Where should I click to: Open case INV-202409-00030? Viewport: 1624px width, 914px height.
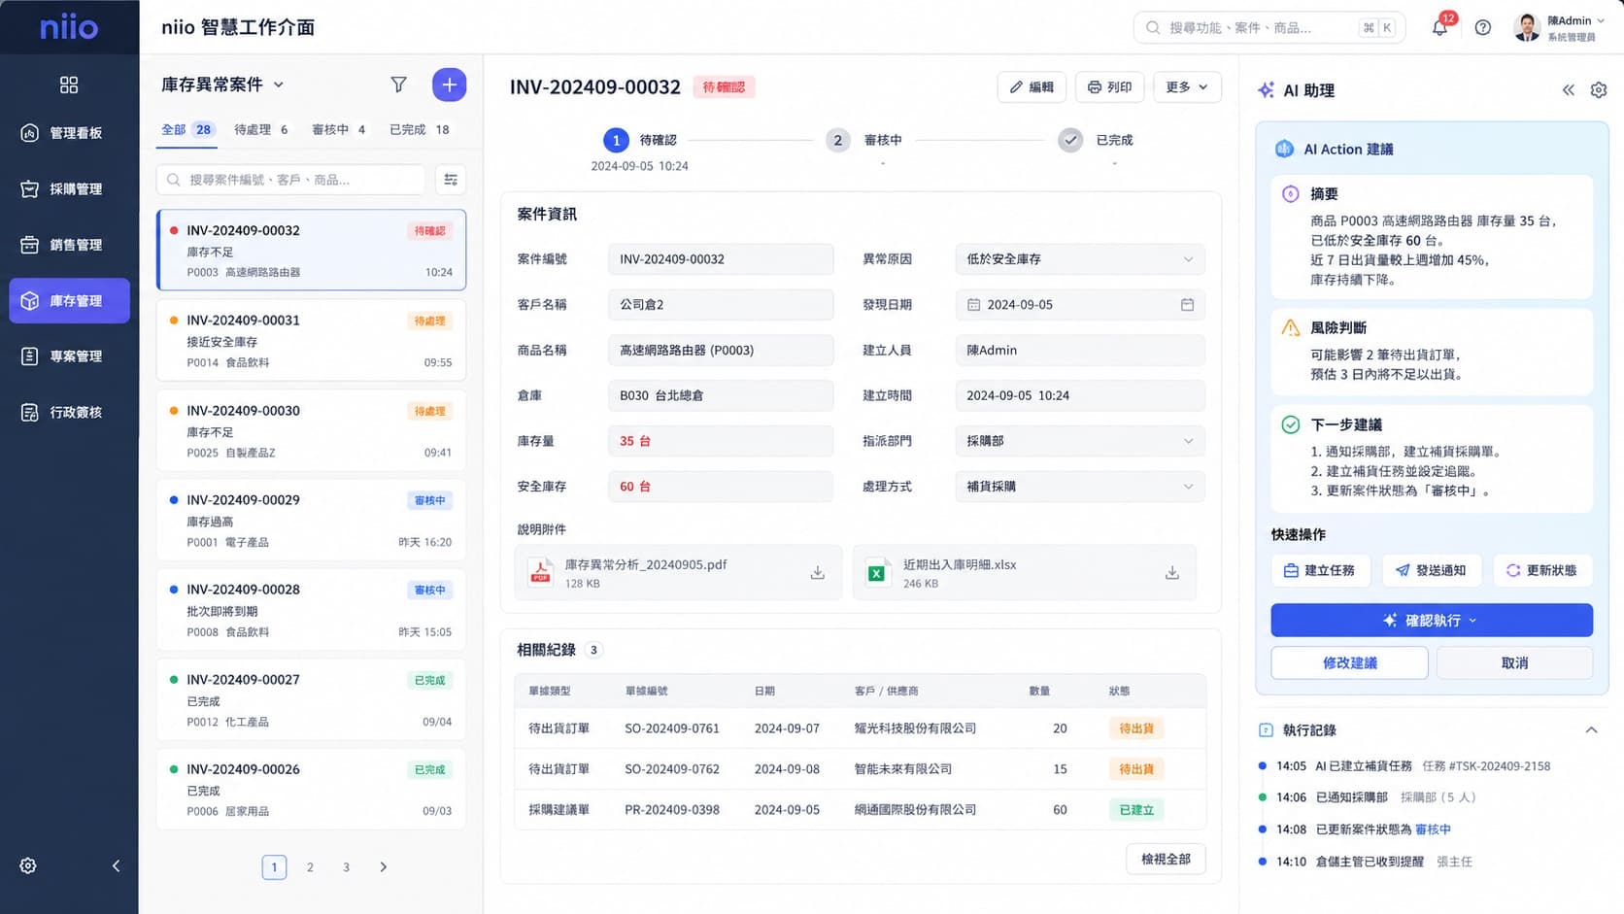[x=311, y=431]
